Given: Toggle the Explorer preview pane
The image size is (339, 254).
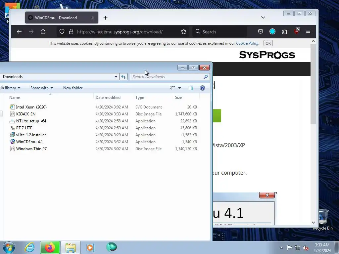Looking at the screenshot, I should click(191, 88).
